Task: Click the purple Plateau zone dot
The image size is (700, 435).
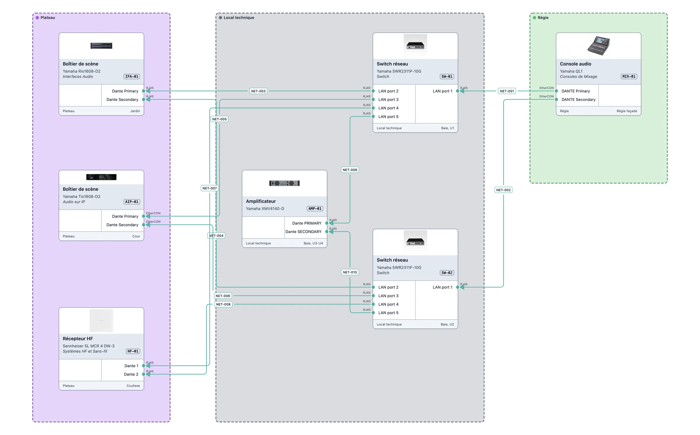Action: pyautogui.click(x=37, y=17)
